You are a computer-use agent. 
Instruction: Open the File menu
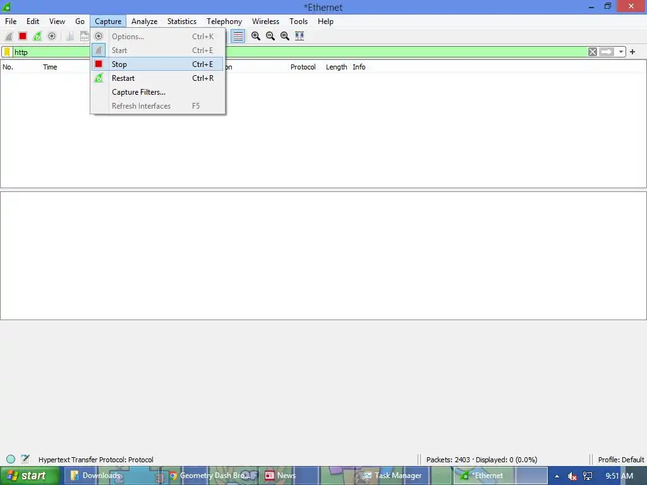(11, 21)
